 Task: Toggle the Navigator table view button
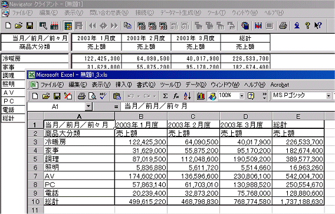pos(68,26)
